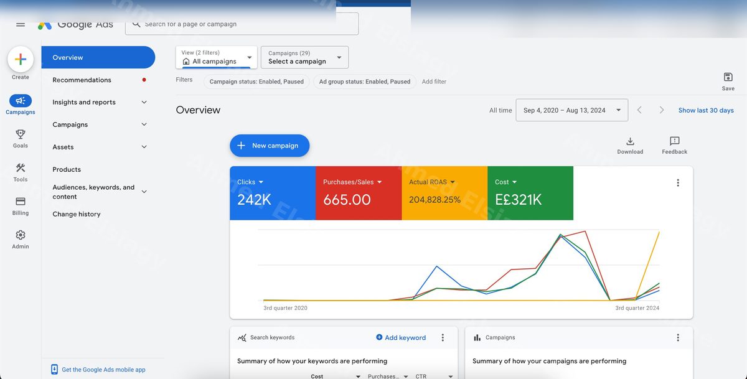
Task: Click the Ad group status: Enabled, Paused chip
Action: 365,82
